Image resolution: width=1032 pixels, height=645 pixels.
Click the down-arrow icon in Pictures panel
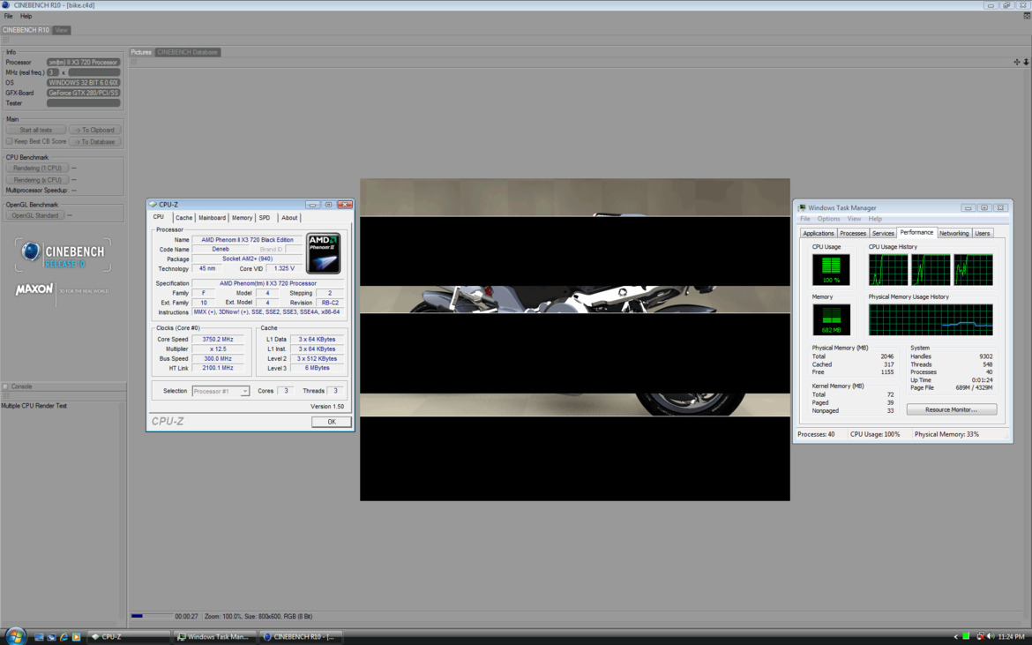1026,62
